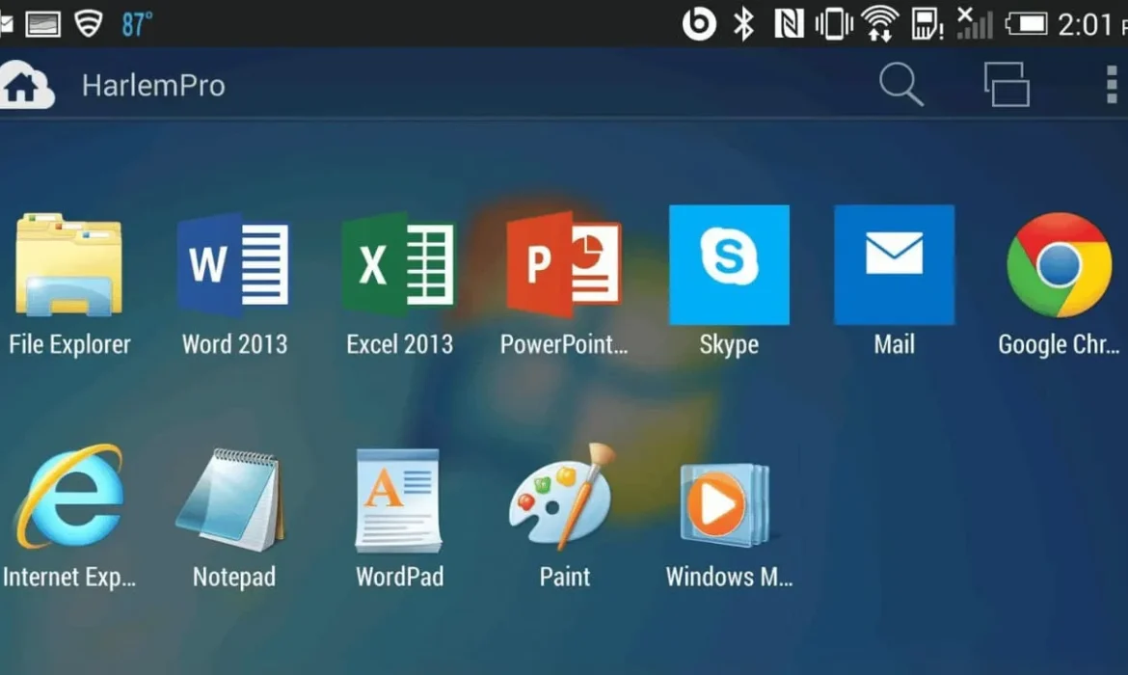The image size is (1128, 675).
Task: Open the Mail app tile
Action: pos(894,265)
